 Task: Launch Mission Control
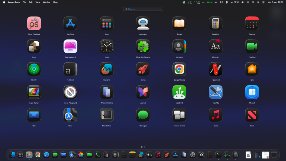179,115
